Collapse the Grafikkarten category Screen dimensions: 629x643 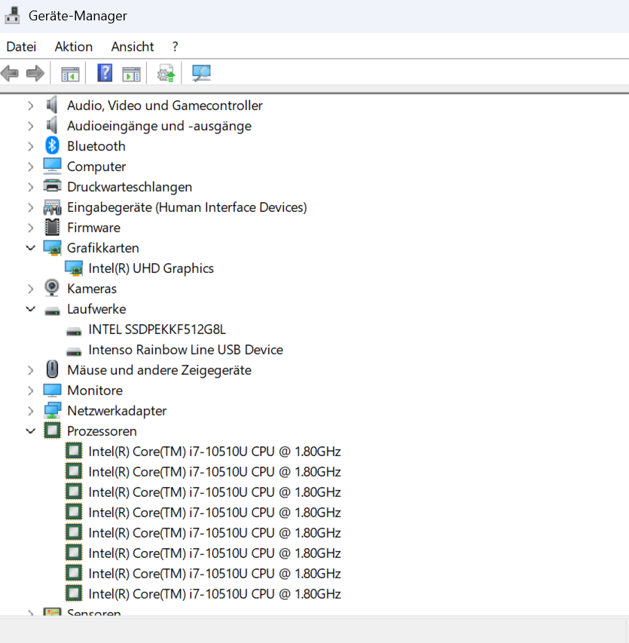[x=31, y=248]
